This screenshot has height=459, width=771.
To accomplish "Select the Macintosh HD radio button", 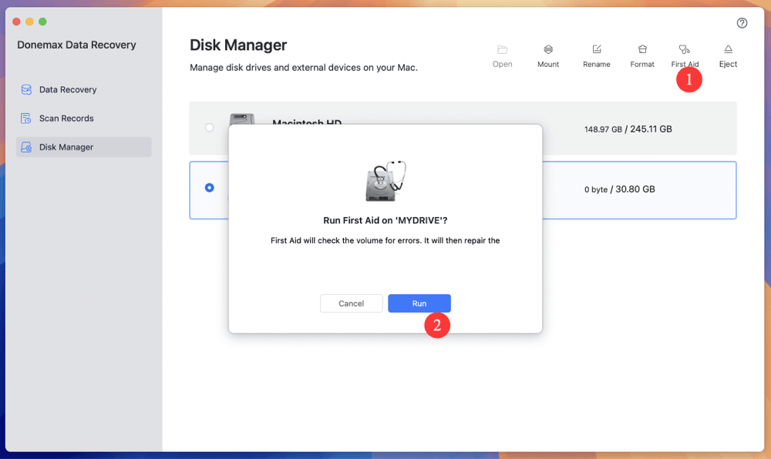I will coord(208,128).
